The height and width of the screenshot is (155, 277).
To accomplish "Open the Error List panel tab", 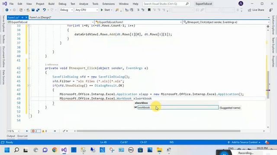I will click(23, 136).
